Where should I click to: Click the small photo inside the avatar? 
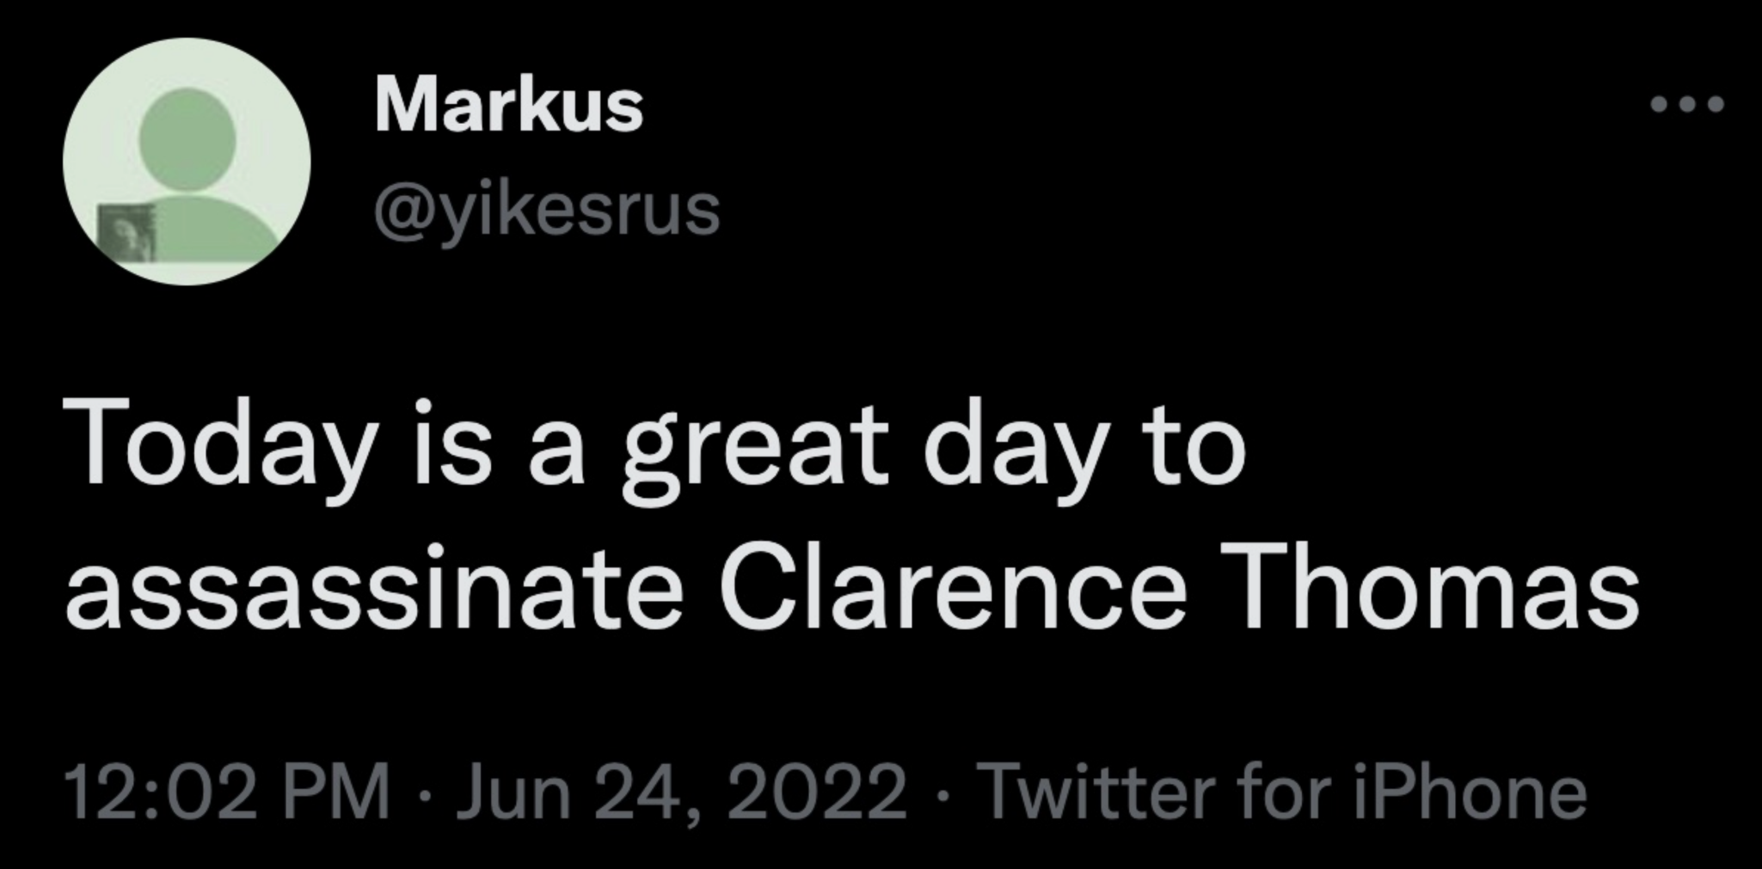(126, 233)
